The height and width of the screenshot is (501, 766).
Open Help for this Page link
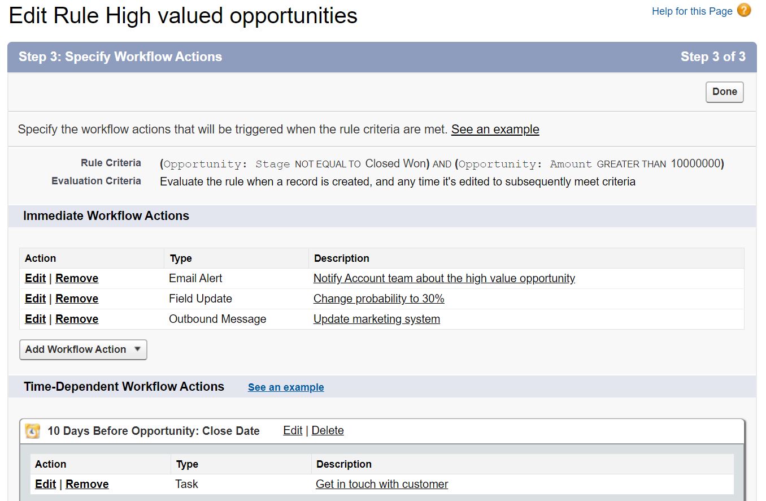(x=691, y=11)
